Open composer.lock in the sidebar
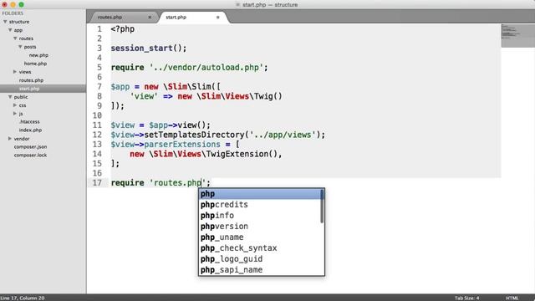 (30, 155)
